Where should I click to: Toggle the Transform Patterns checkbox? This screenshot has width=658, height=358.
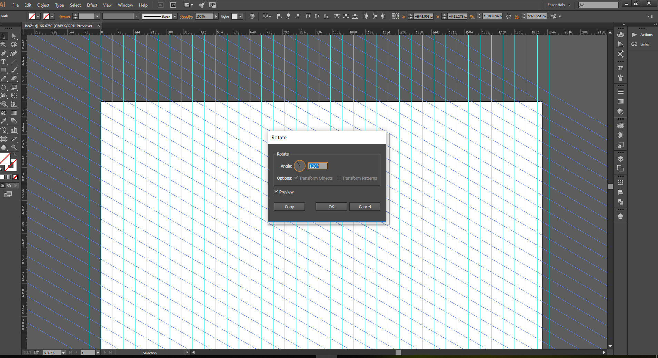click(x=339, y=178)
